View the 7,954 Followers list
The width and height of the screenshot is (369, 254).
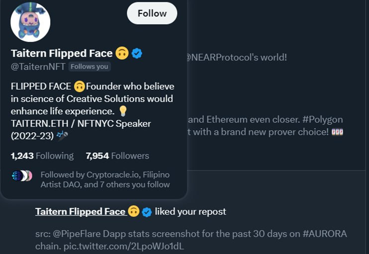[117, 156]
